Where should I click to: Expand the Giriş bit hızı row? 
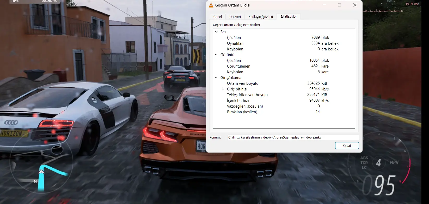[223, 89]
